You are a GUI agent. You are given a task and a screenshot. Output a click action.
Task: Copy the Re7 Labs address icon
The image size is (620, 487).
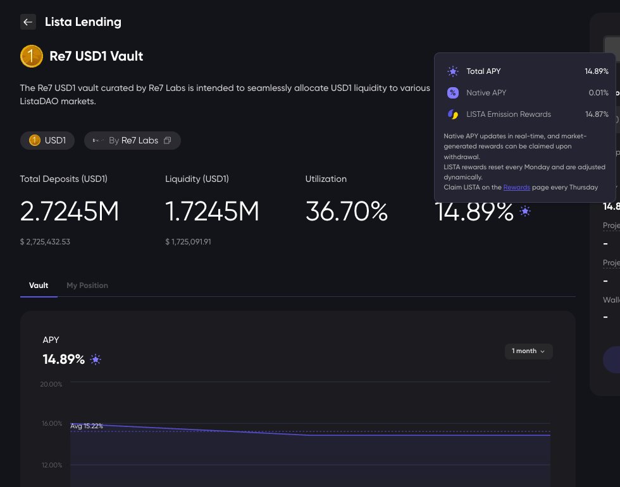tap(167, 140)
